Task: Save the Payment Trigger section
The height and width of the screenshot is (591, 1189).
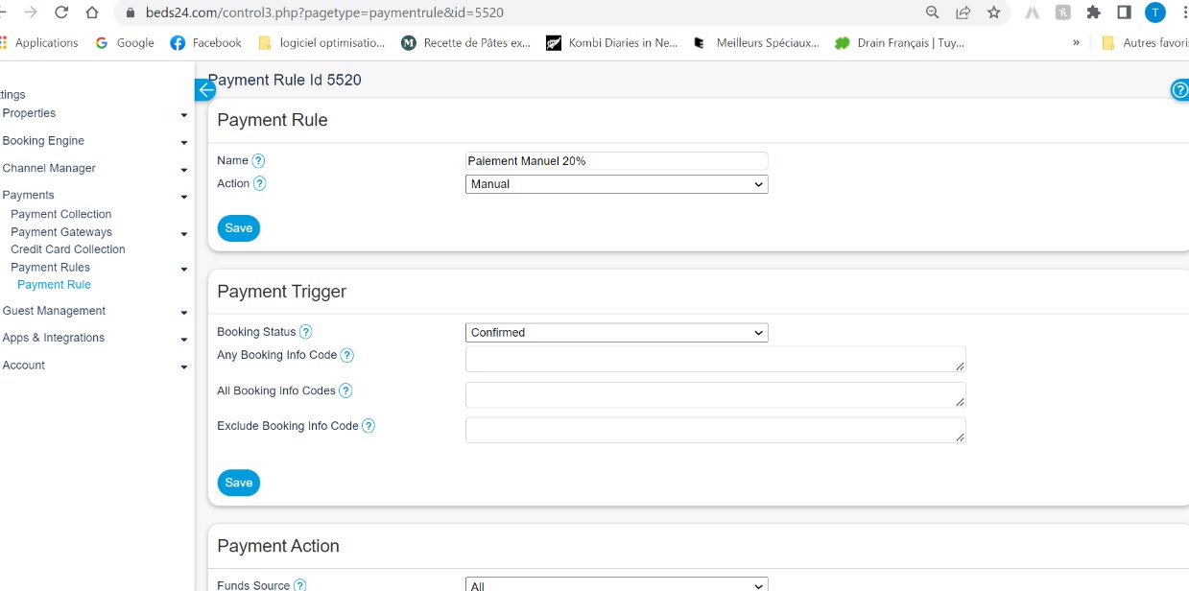Action: (x=238, y=483)
